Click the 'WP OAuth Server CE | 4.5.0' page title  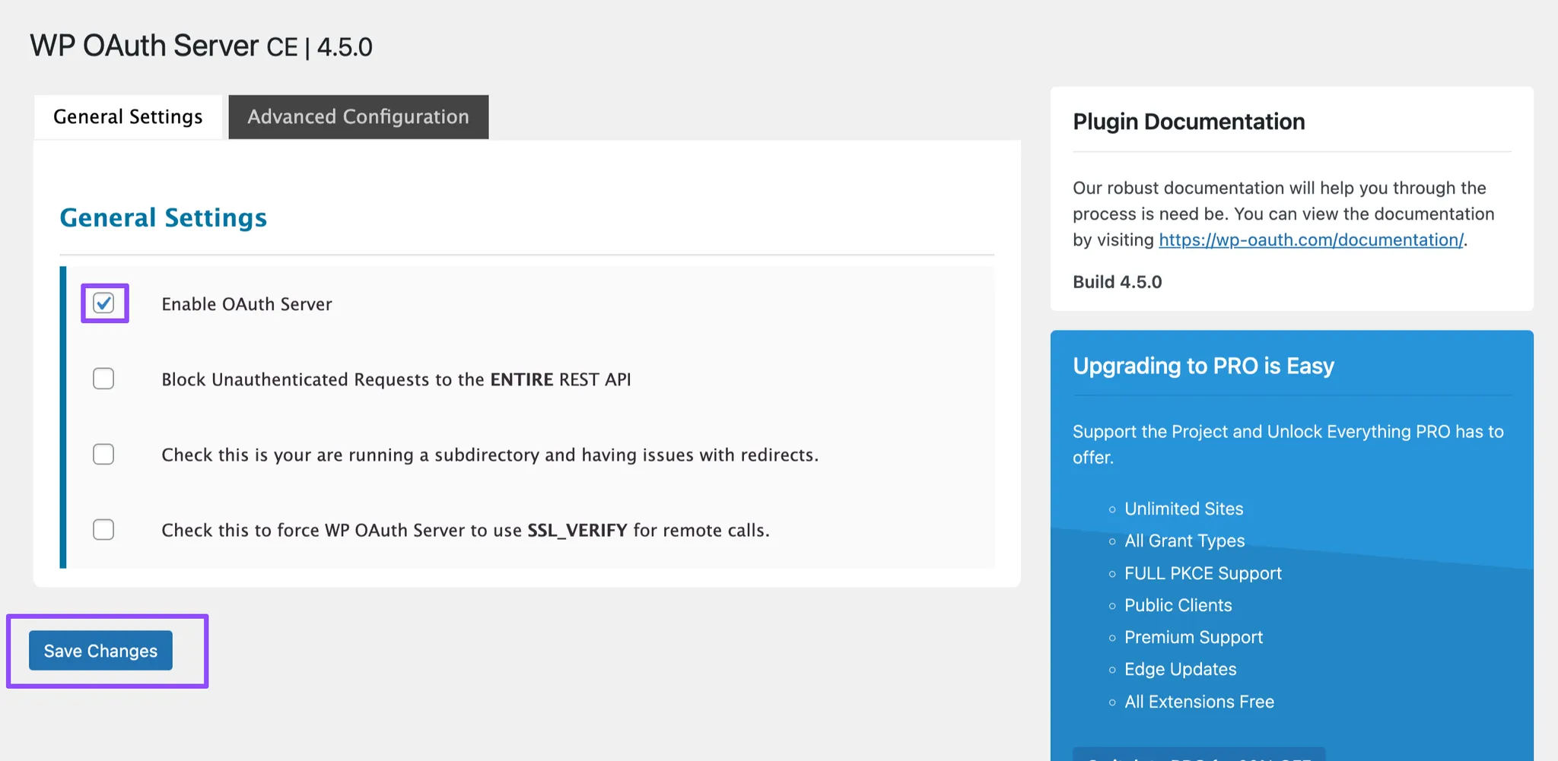click(202, 46)
